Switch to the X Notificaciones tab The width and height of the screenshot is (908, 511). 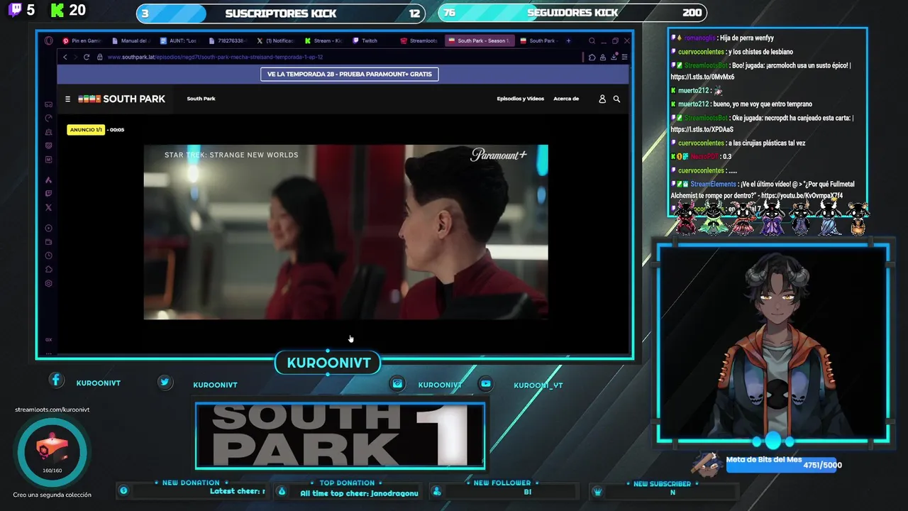pos(275,40)
